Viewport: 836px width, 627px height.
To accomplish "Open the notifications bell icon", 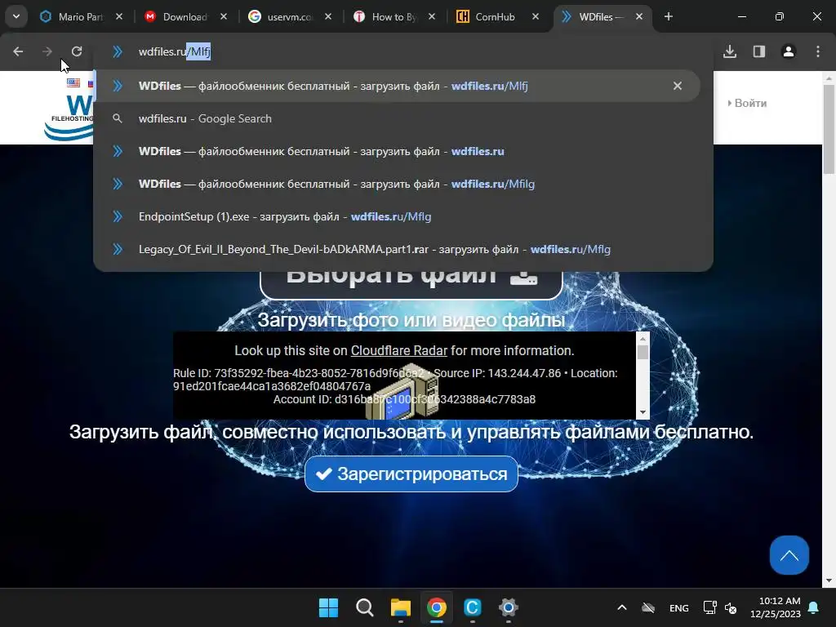I will tap(814, 607).
